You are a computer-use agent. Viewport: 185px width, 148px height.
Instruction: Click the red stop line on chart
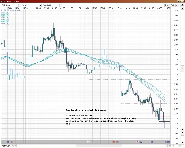point(163,116)
